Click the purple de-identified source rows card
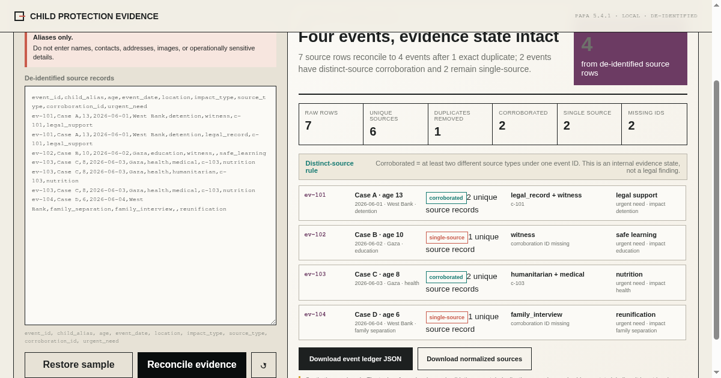Viewport: 721px width, 378px height. point(630,59)
